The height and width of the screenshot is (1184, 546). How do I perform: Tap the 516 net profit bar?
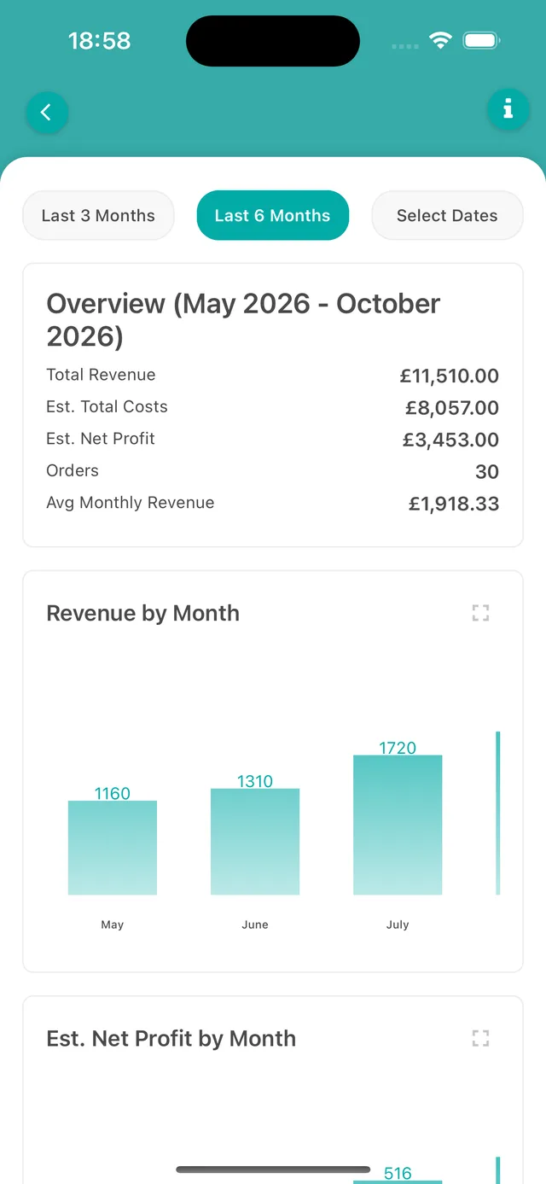pyautogui.click(x=398, y=1182)
